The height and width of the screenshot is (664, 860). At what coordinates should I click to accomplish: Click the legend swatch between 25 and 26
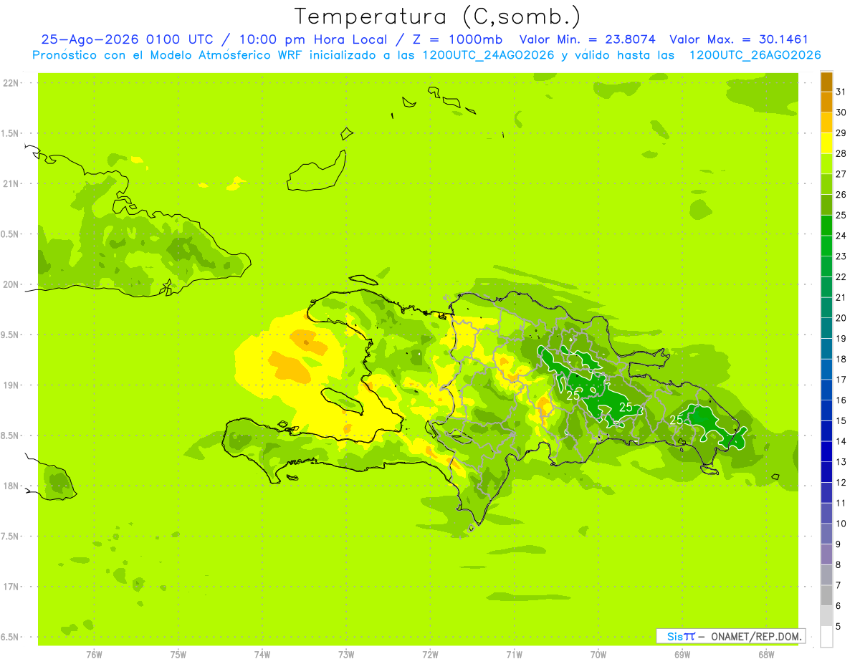pyautogui.click(x=826, y=205)
